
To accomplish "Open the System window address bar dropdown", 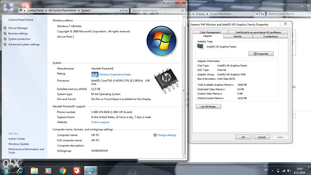I will (121, 10).
